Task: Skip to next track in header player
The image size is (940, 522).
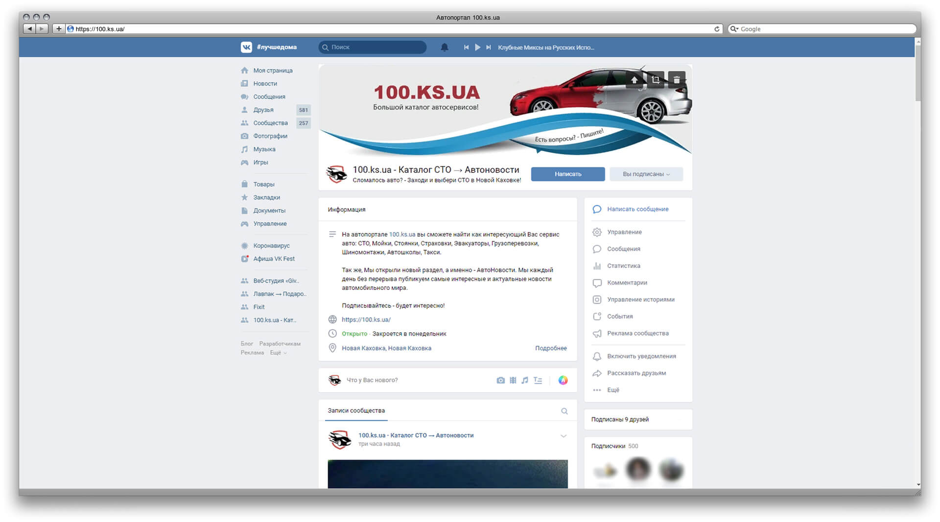Action: [x=489, y=47]
